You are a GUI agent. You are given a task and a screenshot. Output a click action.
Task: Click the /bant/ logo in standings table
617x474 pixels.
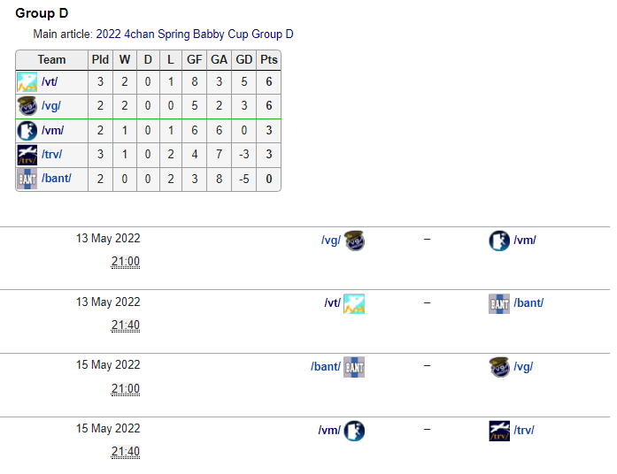(x=27, y=179)
